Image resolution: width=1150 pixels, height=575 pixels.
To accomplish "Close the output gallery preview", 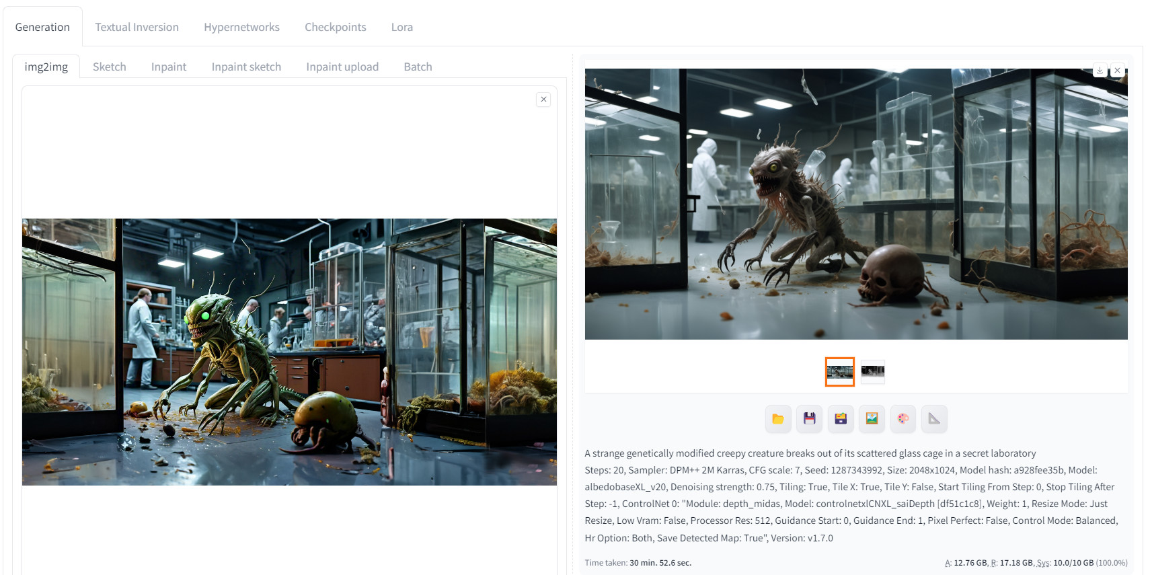I will (1117, 70).
